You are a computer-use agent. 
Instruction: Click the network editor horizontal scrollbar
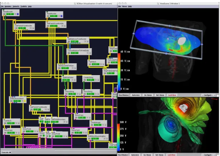coord(59,149)
